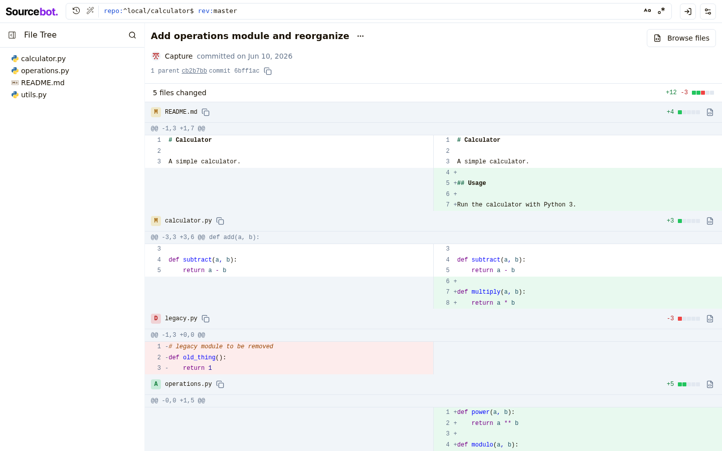Copy the README.md file path
Screen dimensions: 722x451
(206, 112)
